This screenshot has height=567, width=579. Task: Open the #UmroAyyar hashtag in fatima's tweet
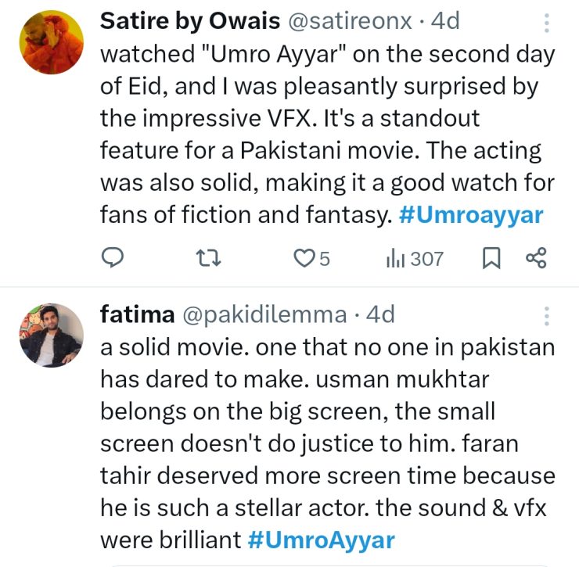coord(322,539)
